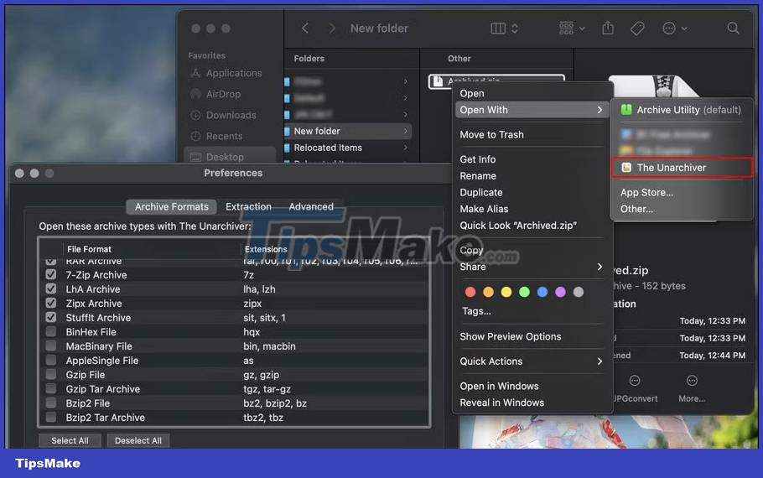This screenshot has height=478, width=763.
Task: Click the Share icon in Finder toolbar
Action: pyautogui.click(x=608, y=29)
